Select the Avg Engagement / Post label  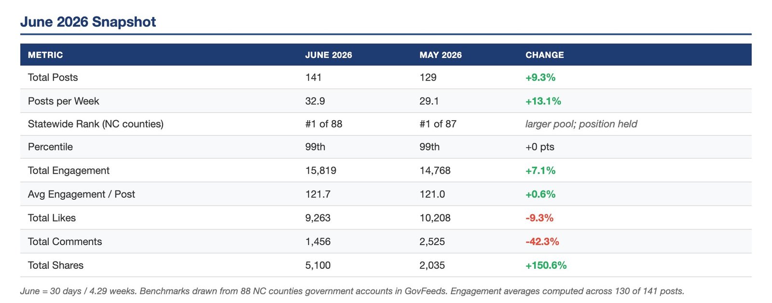81,194
